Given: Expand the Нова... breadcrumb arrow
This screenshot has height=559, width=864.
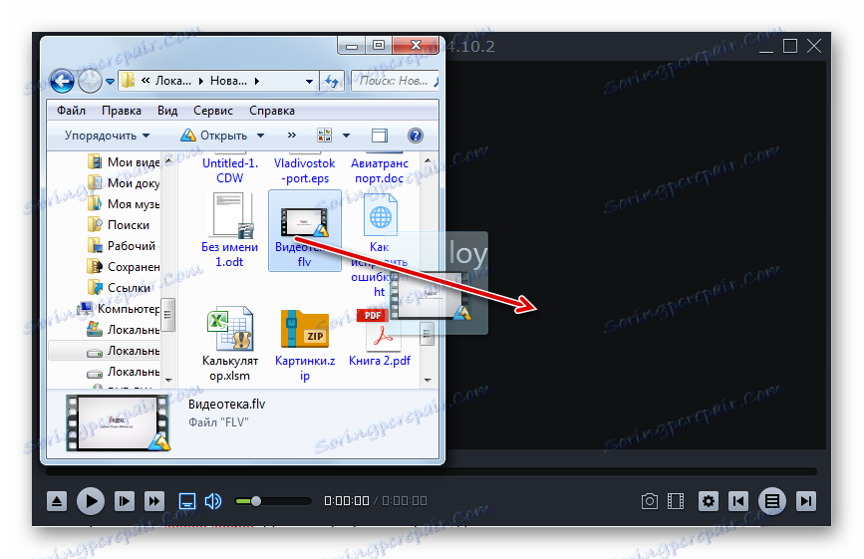Looking at the screenshot, I should pyautogui.click(x=257, y=81).
